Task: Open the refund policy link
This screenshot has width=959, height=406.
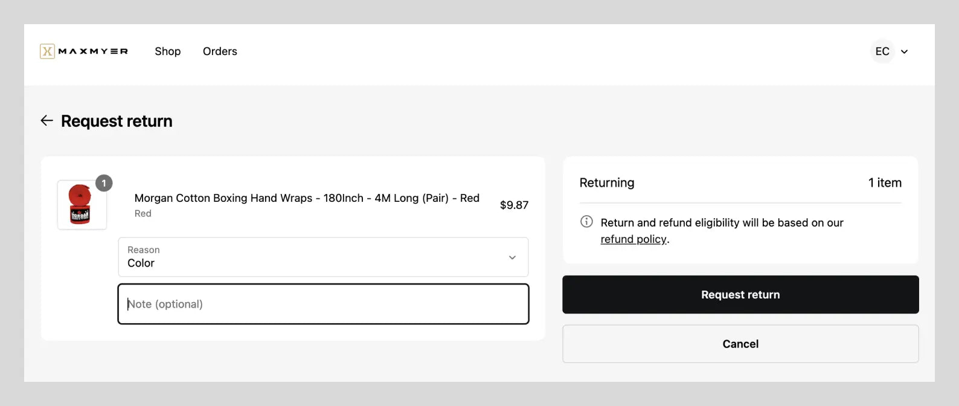Action: tap(633, 239)
